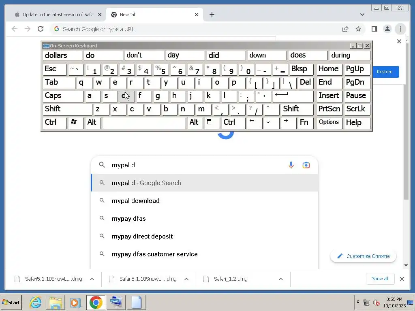Viewport: 415px width, 311px height.
Task: Select the 'mypay direct deposit' suggestion
Action: 204,236
